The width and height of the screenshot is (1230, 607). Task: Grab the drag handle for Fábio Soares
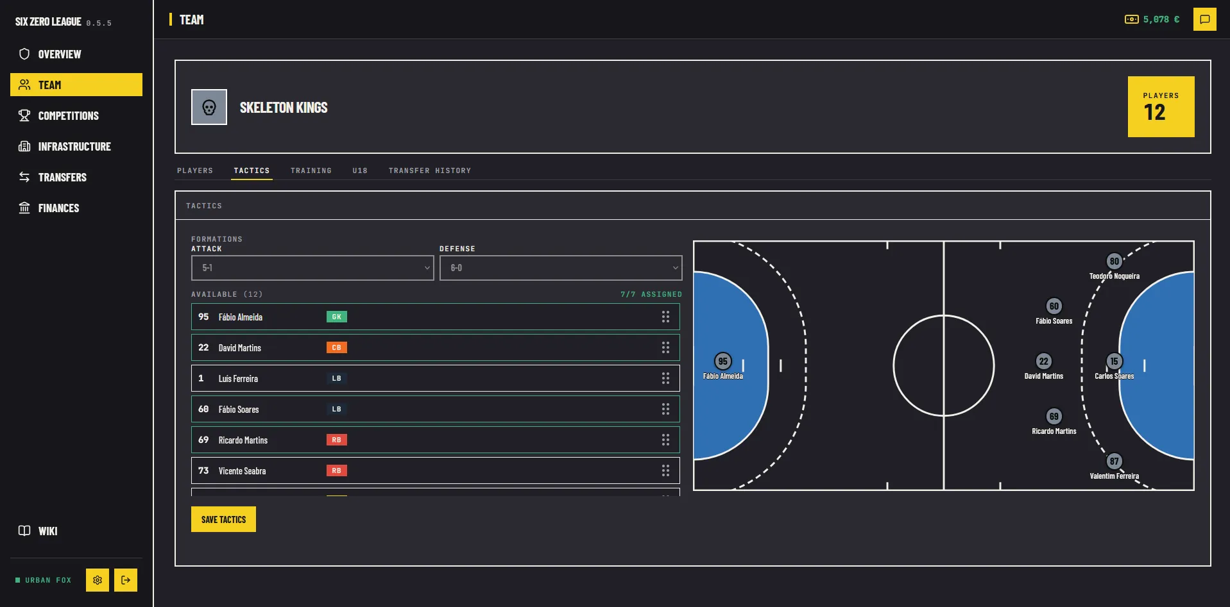point(665,409)
